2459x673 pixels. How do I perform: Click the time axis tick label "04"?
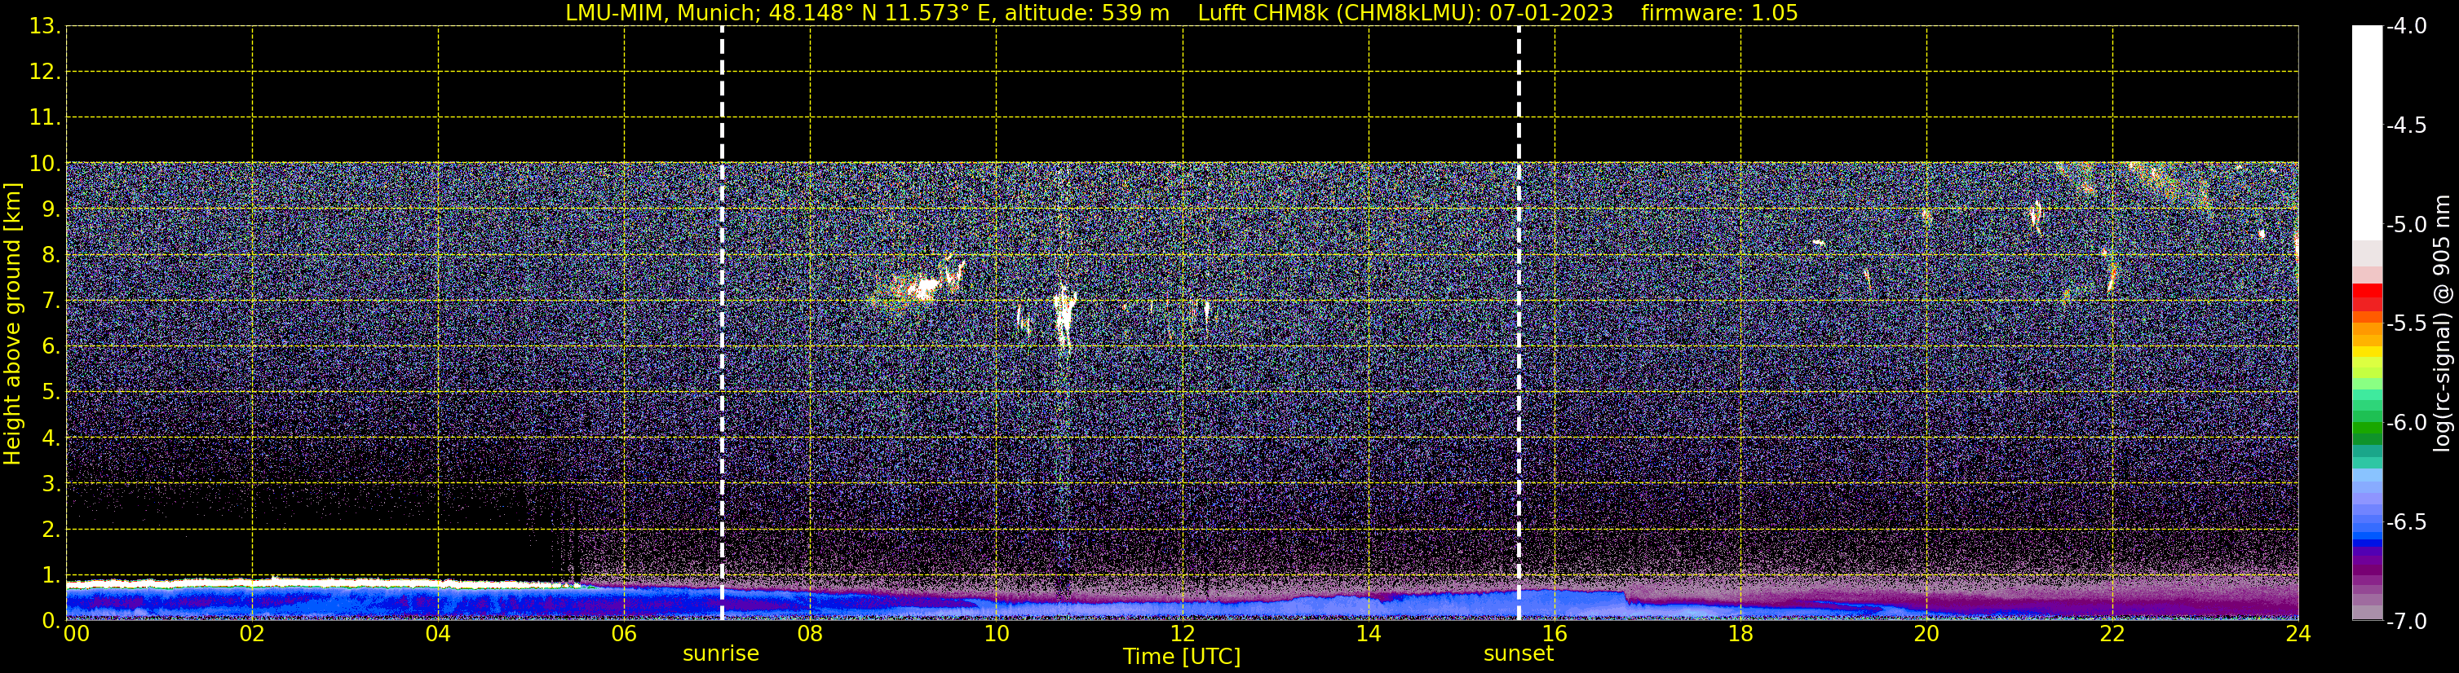click(x=438, y=635)
